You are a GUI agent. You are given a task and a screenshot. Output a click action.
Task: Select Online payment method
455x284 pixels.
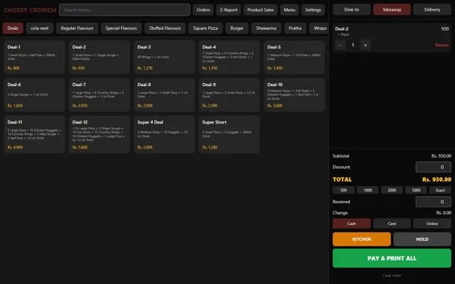(432, 224)
